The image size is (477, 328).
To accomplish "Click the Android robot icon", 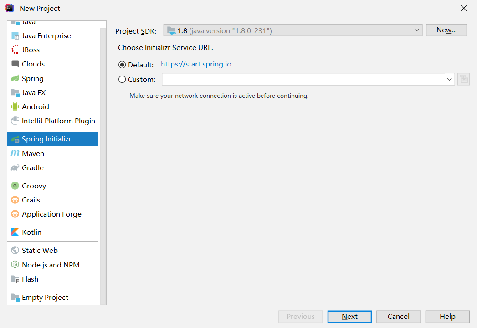I will 15,106.
